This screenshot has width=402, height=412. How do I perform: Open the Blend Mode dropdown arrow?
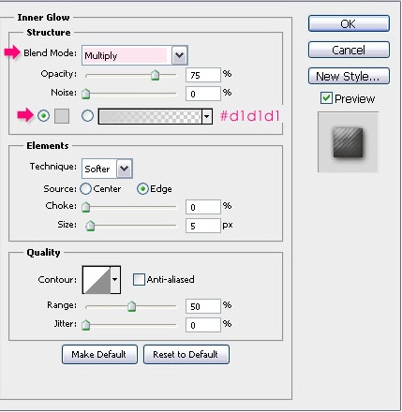pos(179,55)
